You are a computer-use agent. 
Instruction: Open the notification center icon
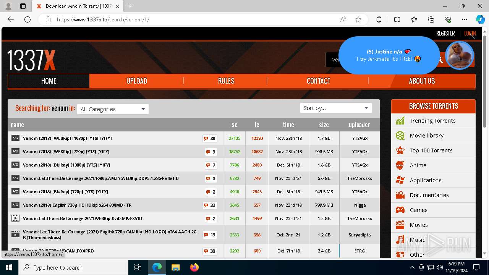click(x=476, y=267)
